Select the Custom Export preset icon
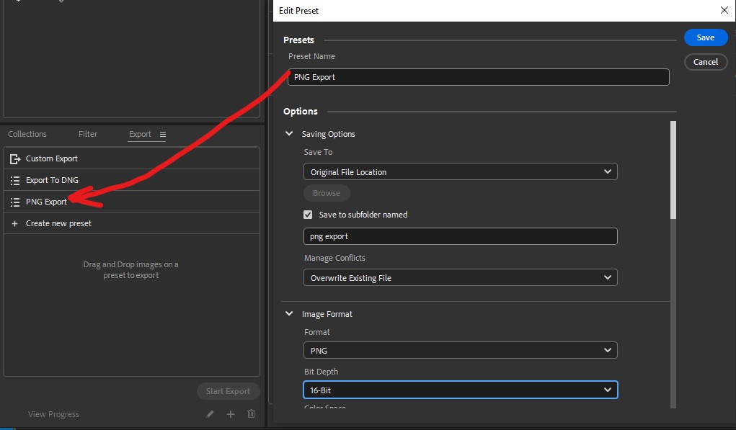This screenshot has width=736, height=430. (x=14, y=158)
